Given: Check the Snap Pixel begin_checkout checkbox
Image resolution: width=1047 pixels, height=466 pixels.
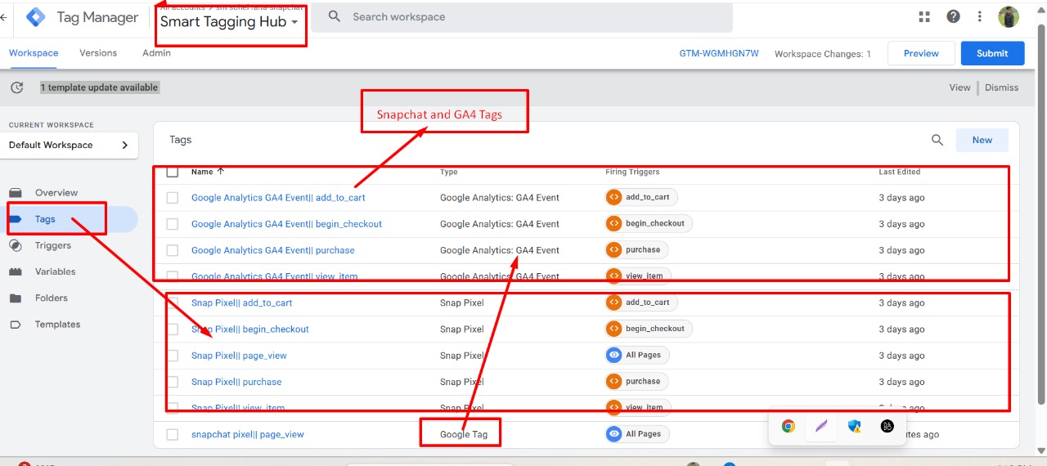Looking at the screenshot, I should (173, 329).
